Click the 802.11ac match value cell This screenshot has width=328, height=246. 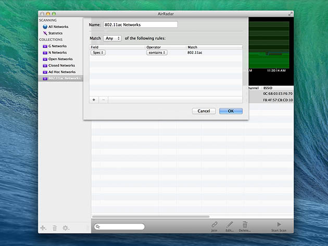click(x=195, y=53)
